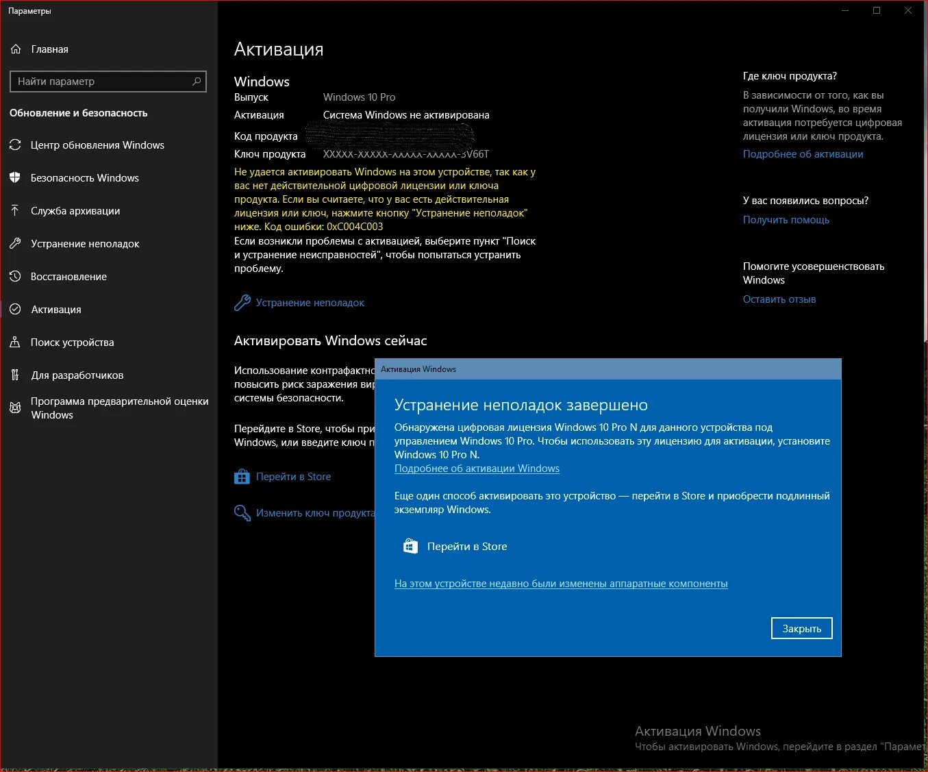Click the blue Устранение неполадок link in main pane
The image size is (928, 772).
click(310, 303)
